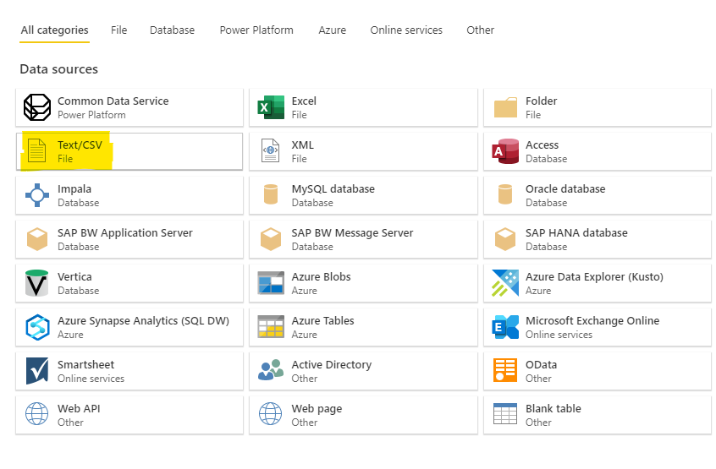Switch to the File category tab

118,30
